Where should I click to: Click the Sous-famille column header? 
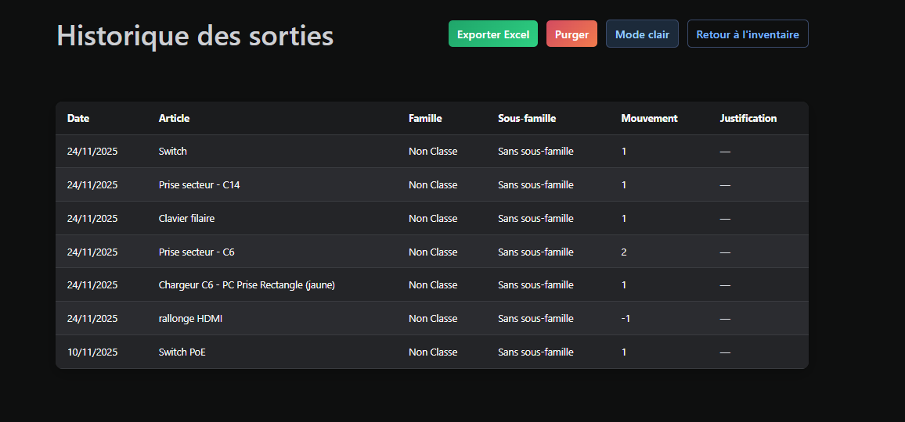[527, 119]
